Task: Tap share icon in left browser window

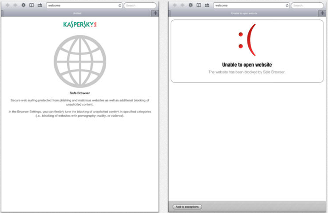Action: click(40, 5)
